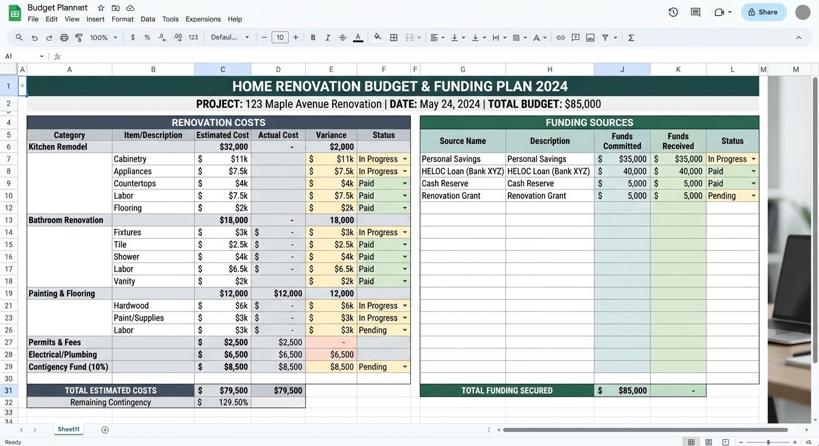Viewport: 819px width, 446px height.
Task: Open the fill color picker
Action: 378,37
